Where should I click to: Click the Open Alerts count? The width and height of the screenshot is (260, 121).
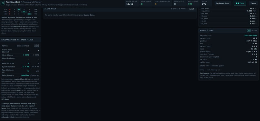click(x=146, y=3)
